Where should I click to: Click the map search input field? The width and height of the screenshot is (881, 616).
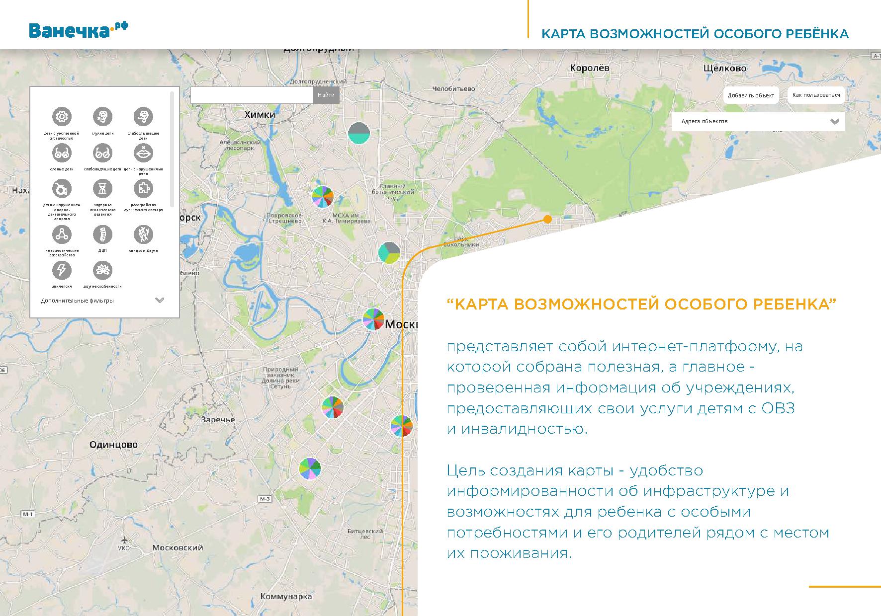252,95
